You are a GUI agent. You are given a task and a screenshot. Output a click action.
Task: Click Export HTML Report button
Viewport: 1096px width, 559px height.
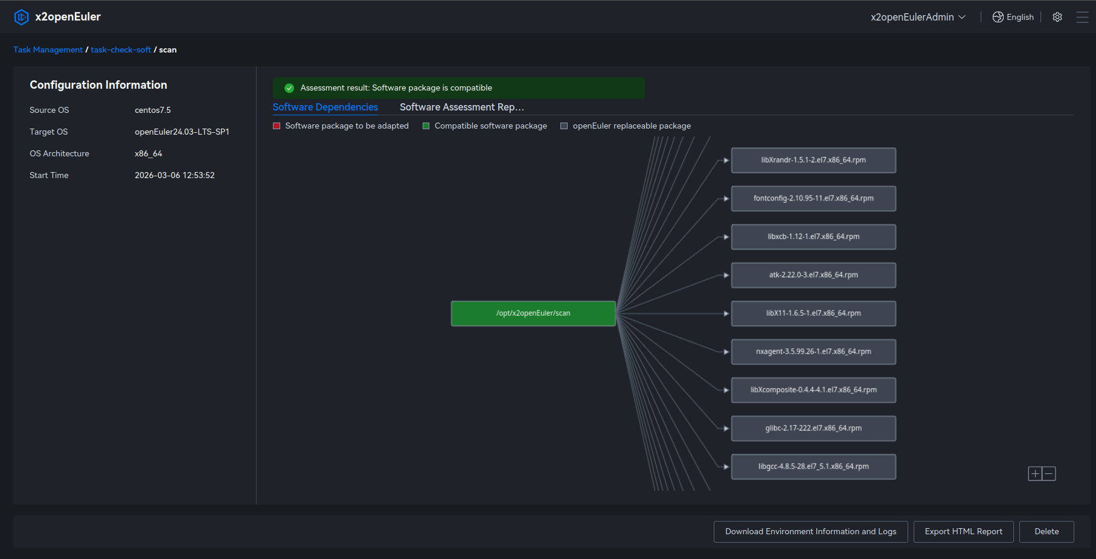point(963,532)
